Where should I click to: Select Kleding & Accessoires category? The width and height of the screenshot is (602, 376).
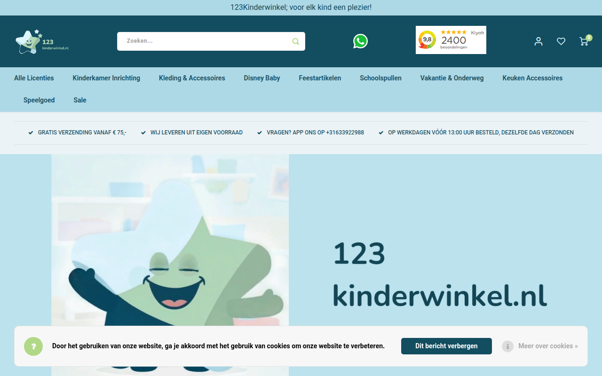tap(192, 78)
